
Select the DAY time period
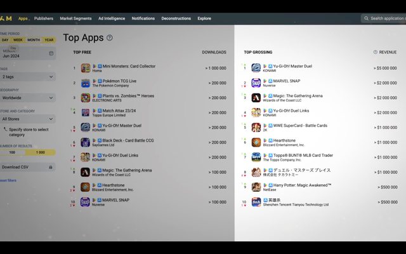point(5,40)
